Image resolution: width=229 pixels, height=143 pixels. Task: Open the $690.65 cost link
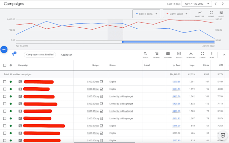[x=176, y=82]
